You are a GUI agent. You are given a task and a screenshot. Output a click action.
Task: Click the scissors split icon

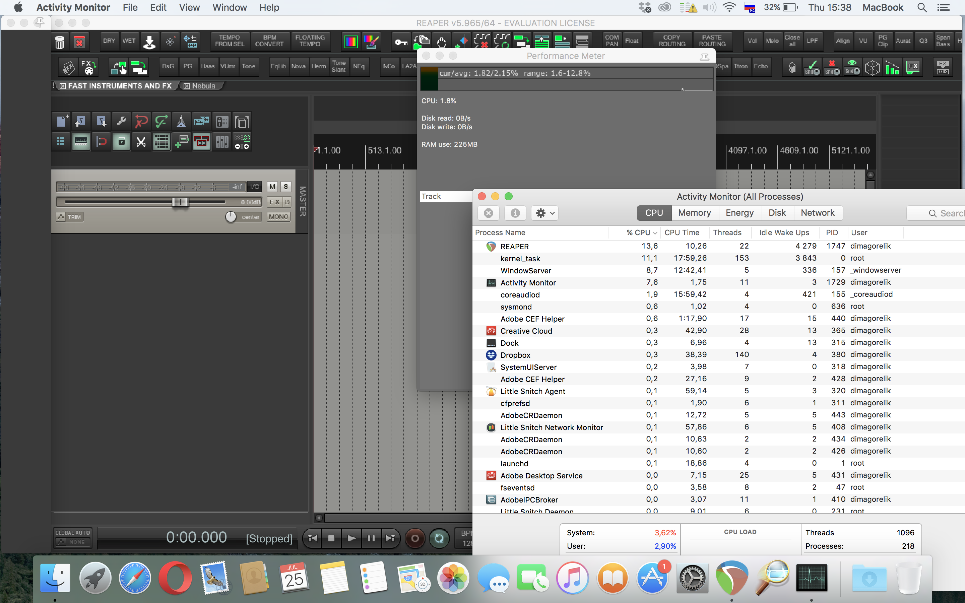(141, 142)
